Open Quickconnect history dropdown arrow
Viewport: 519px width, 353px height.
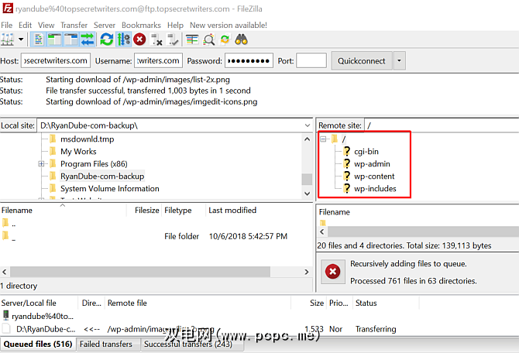(399, 60)
